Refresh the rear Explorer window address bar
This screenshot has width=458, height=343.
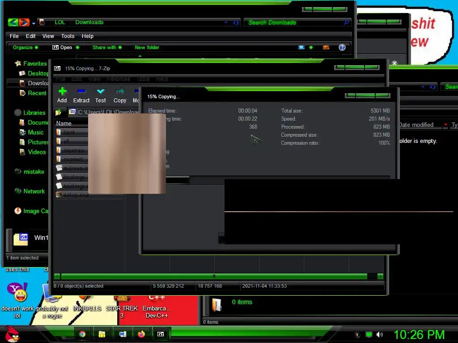tap(433, 87)
